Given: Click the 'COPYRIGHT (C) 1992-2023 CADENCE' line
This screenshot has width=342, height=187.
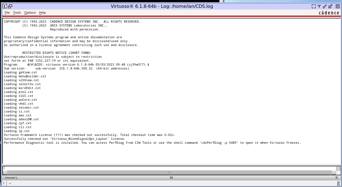Looking at the screenshot, I should [72, 21].
